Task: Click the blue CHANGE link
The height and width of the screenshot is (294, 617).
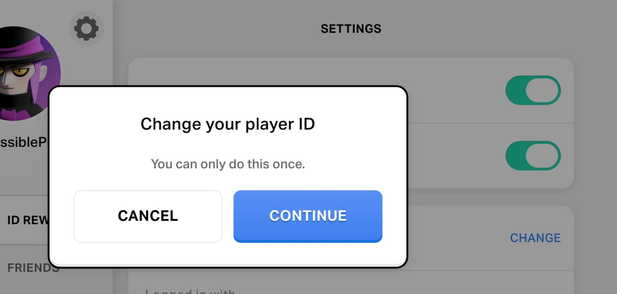Action: point(535,238)
